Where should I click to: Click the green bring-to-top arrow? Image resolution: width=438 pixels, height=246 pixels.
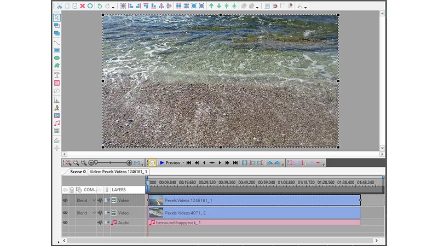(227, 6)
